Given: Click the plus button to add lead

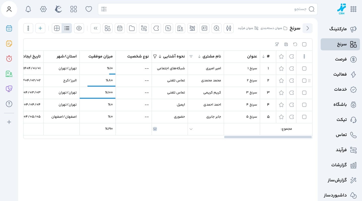Looking at the screenshot, I should point(40,28).
